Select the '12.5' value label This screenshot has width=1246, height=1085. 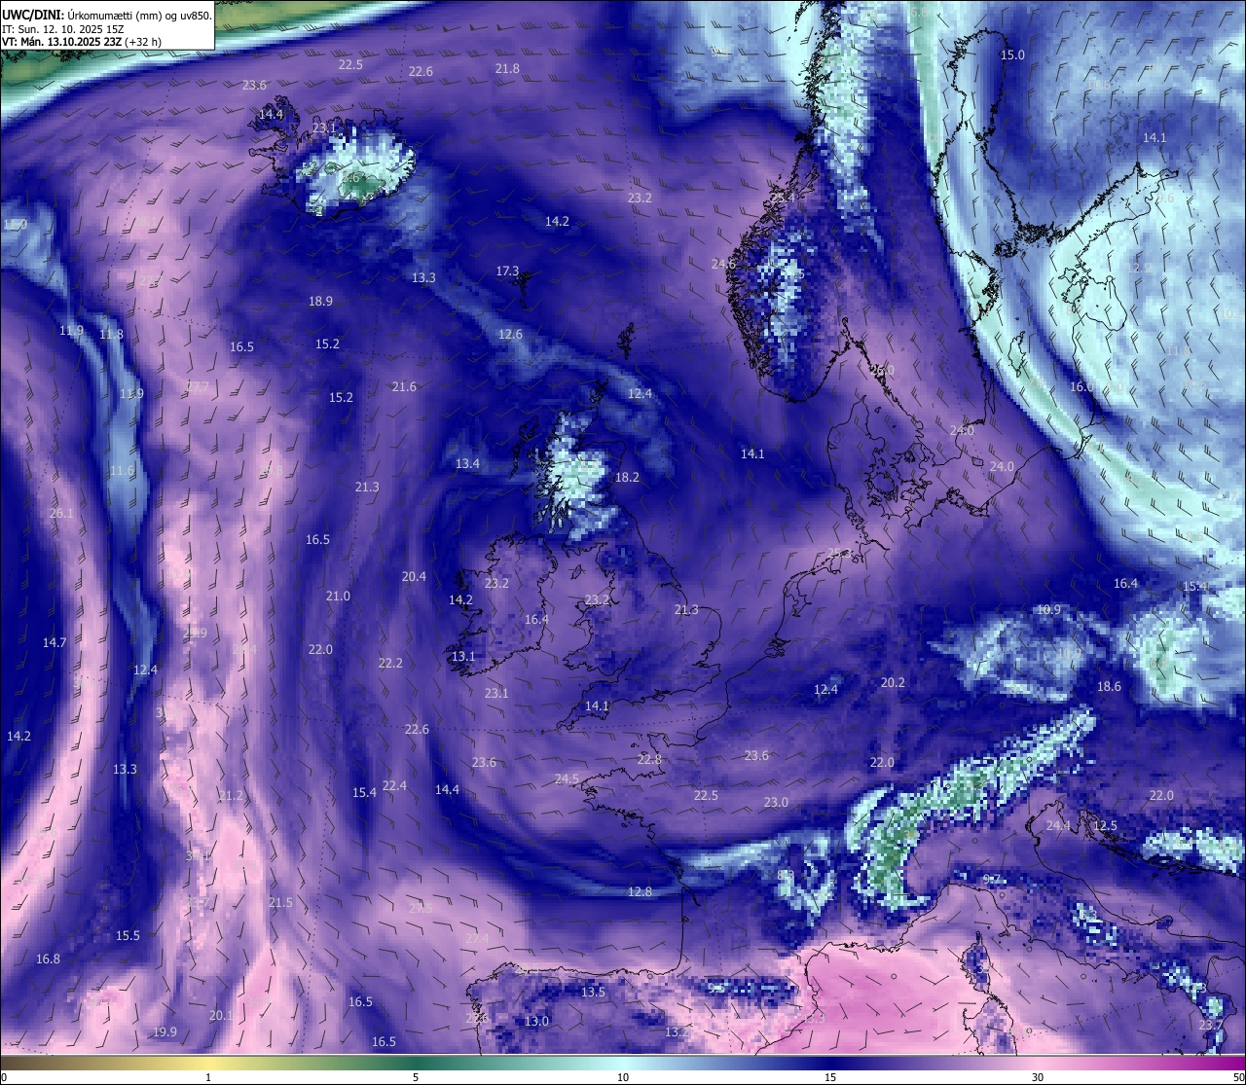coord(1105,826)
